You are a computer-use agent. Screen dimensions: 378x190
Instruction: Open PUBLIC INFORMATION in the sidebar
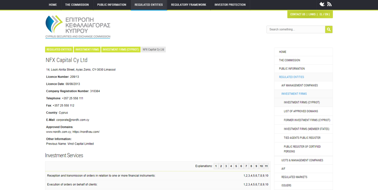[x=304, y=69]
